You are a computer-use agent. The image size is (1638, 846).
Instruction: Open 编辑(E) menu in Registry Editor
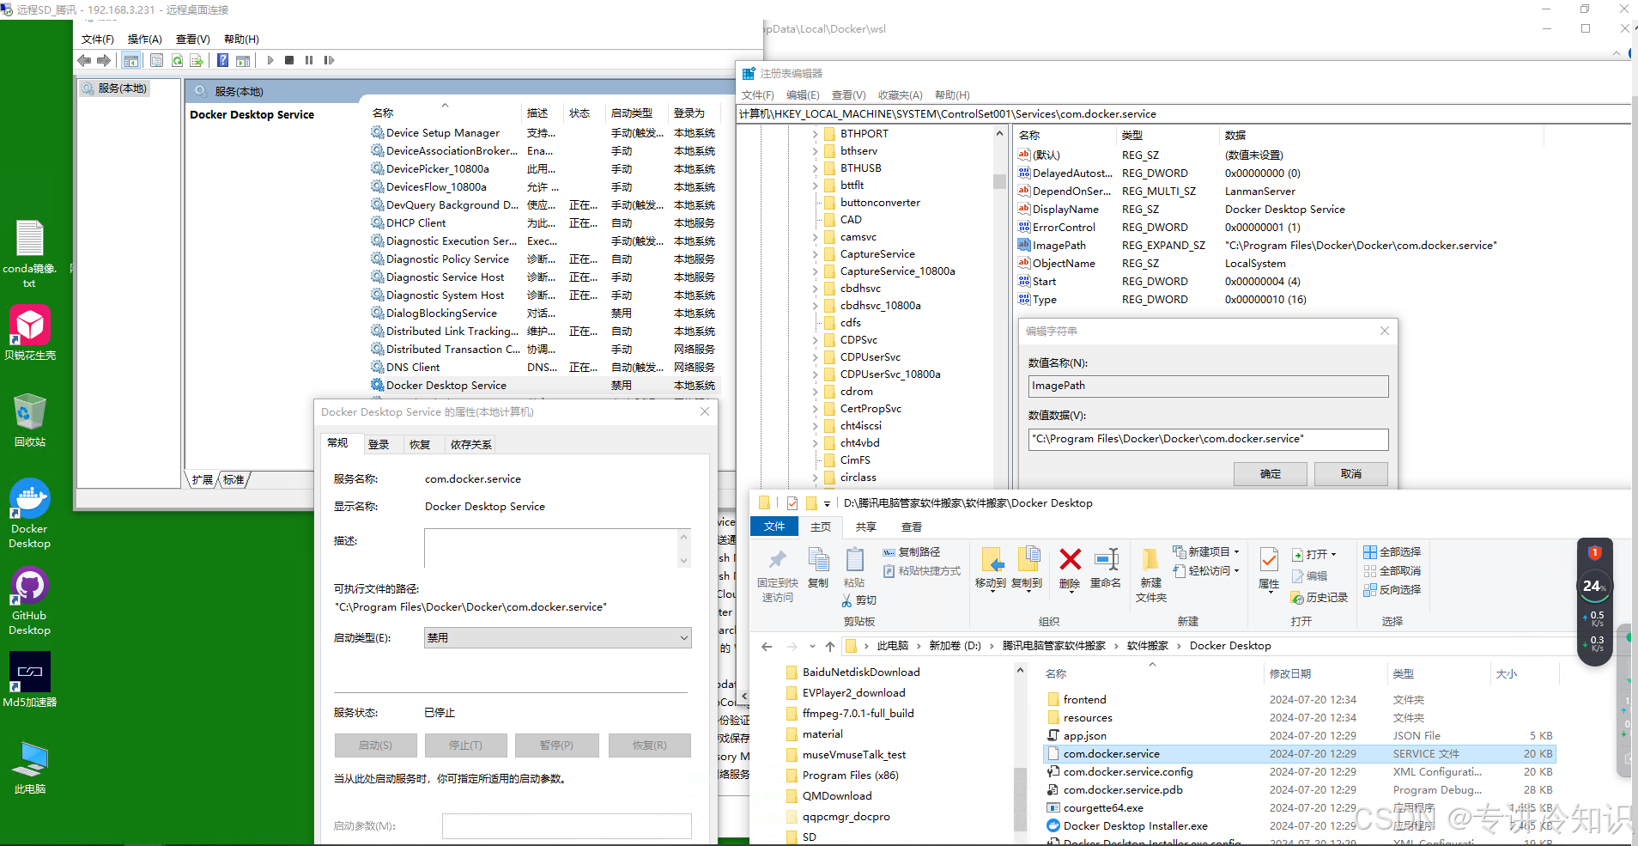803,95
